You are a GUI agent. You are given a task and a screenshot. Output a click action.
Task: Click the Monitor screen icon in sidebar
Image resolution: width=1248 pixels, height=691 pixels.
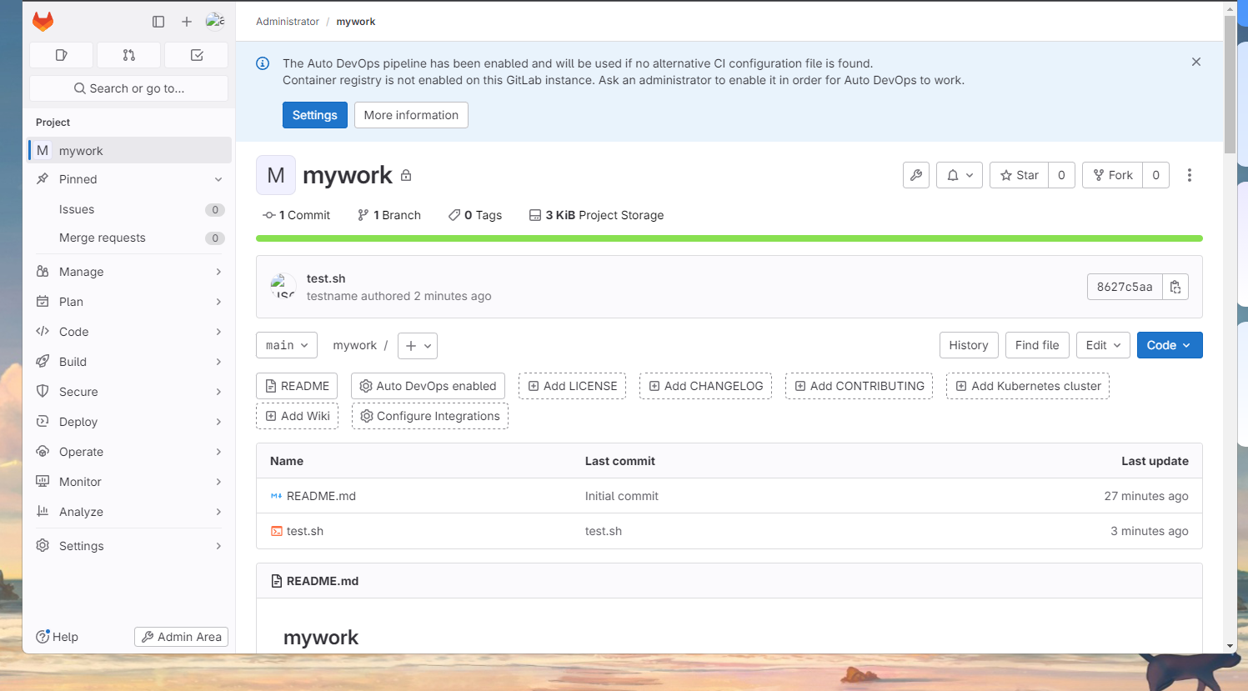point(43,482)
